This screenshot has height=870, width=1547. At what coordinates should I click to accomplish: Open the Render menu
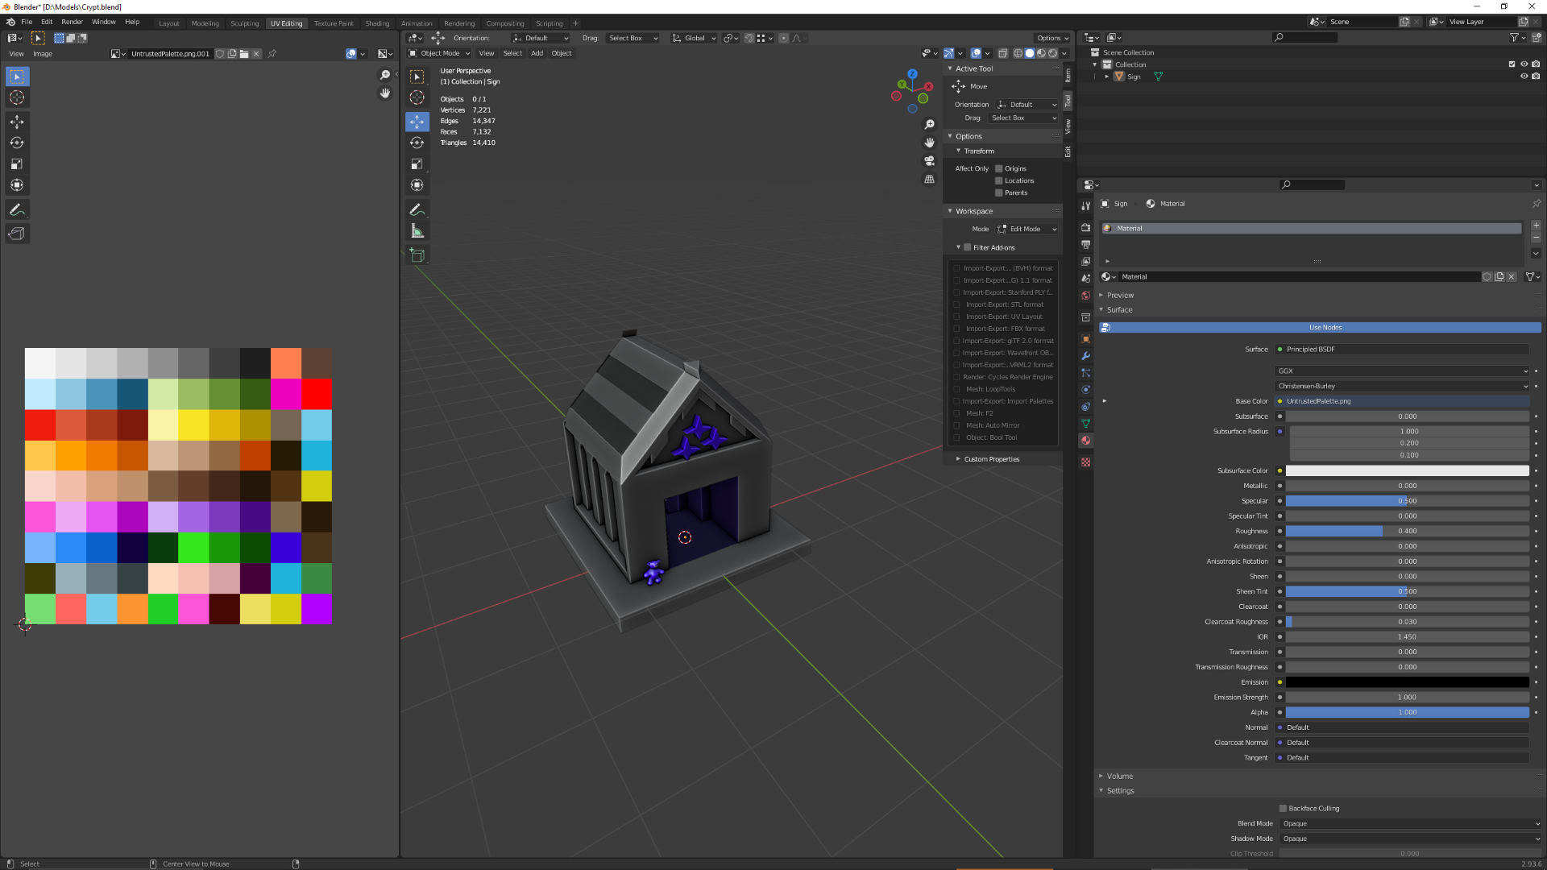click(72, 22)
